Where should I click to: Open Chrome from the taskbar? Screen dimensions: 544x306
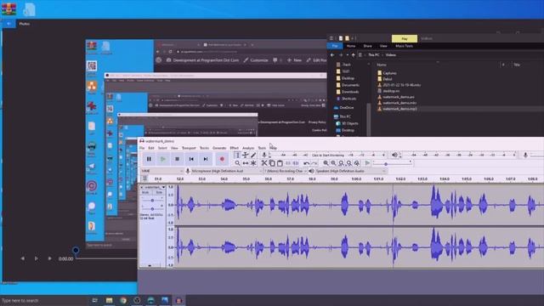[x=122, y=300]
